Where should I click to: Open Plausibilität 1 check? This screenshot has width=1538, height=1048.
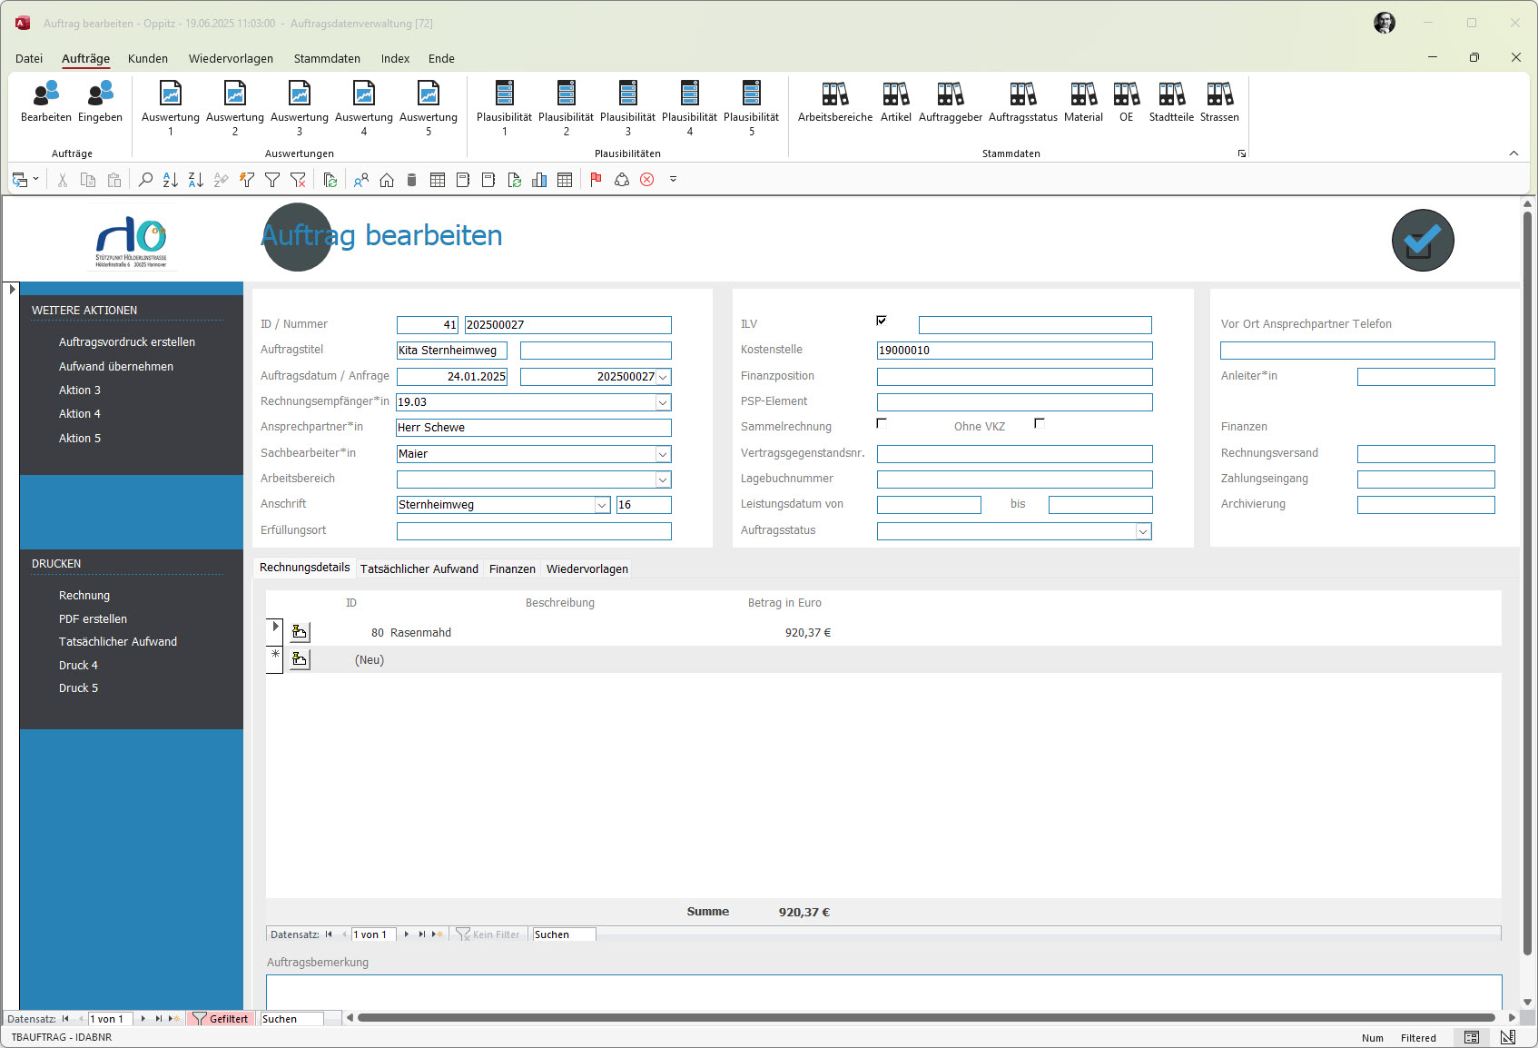point(505,107)
